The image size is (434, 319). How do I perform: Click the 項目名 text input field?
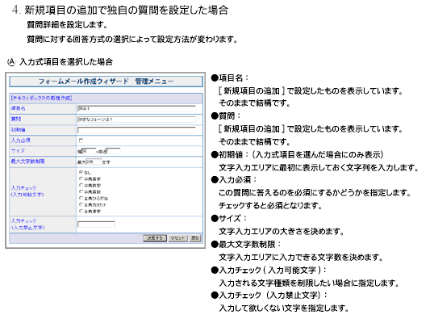click(136, 108)
